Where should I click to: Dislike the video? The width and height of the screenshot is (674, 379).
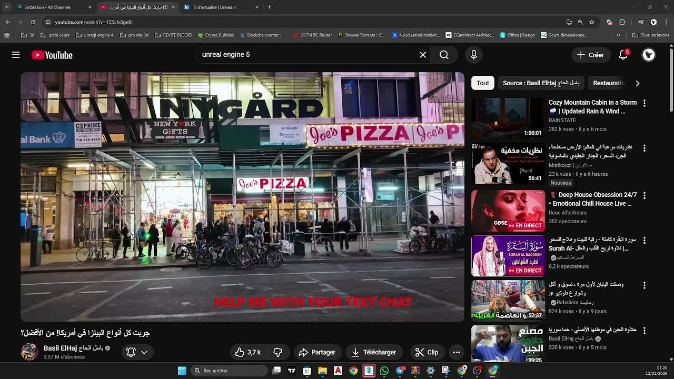[x=278, y=352]
